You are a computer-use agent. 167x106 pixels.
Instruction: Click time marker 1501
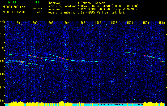click(x=18, y=23)
